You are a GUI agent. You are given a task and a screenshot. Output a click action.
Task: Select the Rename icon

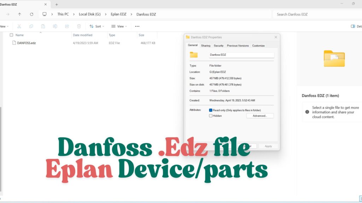[55, 26]
